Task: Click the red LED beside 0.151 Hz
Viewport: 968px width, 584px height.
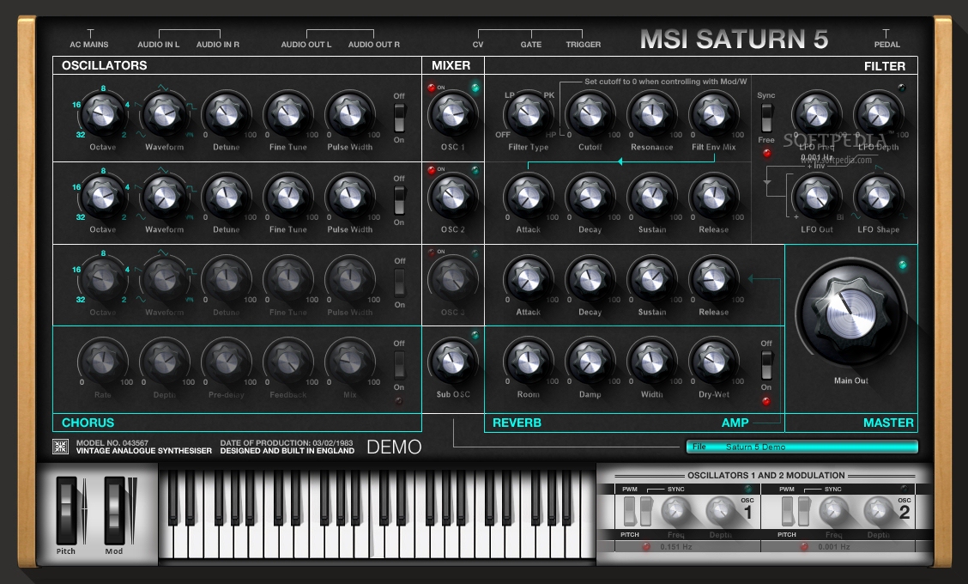Action: point(646,546)
